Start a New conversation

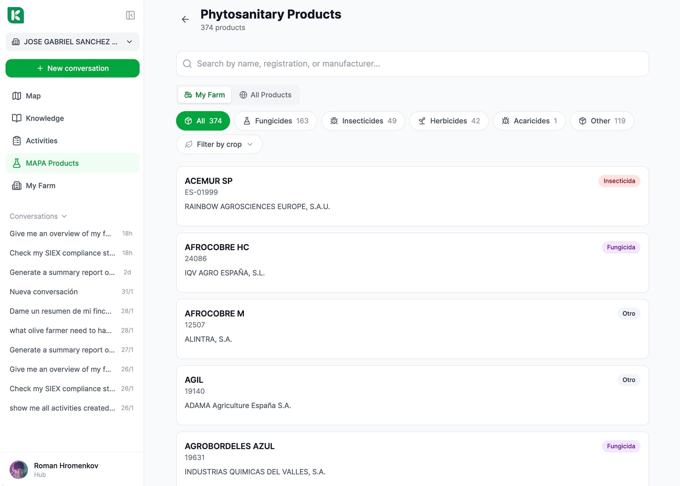tap(72, 68)
